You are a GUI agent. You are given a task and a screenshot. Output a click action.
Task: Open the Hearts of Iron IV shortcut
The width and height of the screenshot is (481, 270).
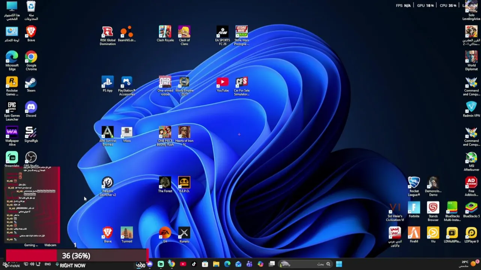184,136
